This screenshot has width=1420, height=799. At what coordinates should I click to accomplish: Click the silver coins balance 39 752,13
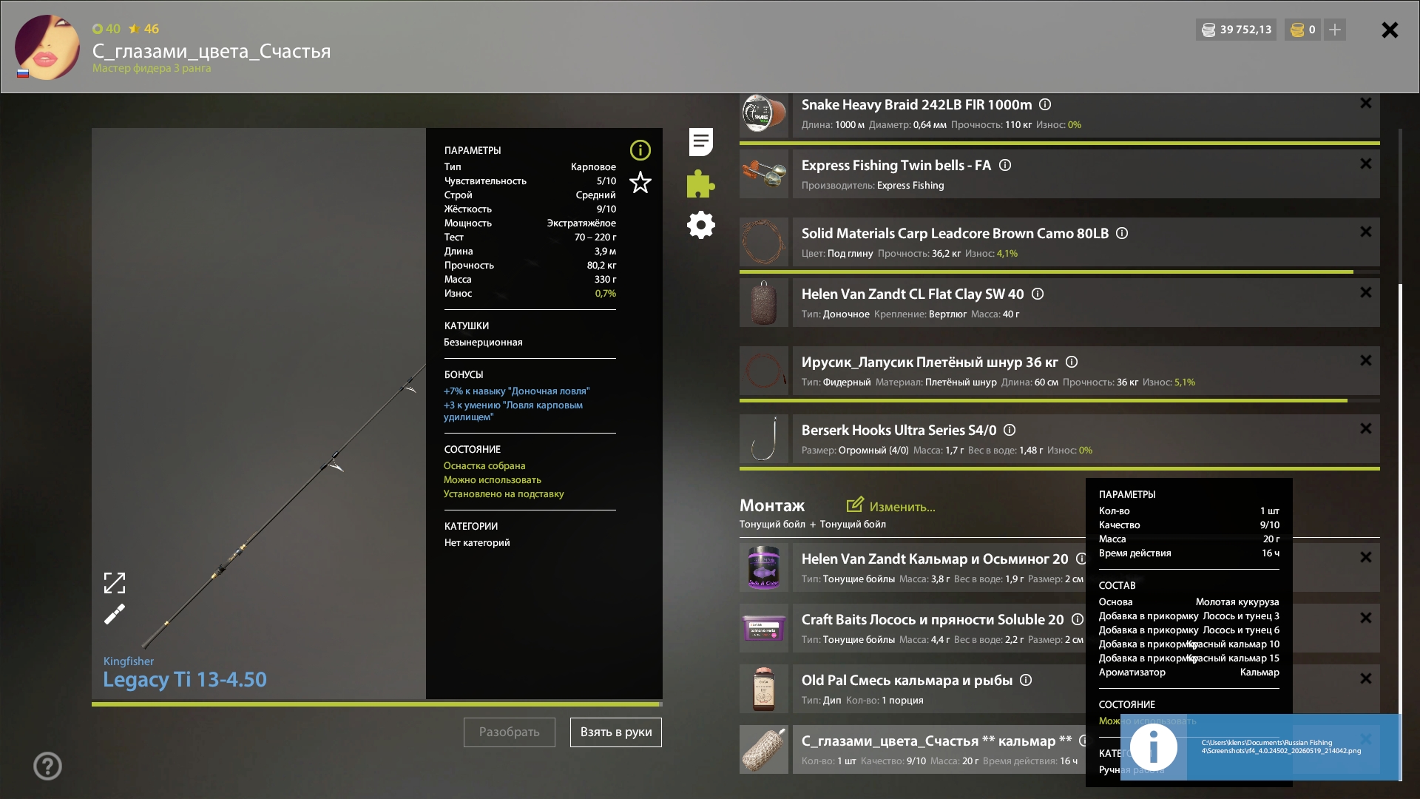pos(1236,30)
